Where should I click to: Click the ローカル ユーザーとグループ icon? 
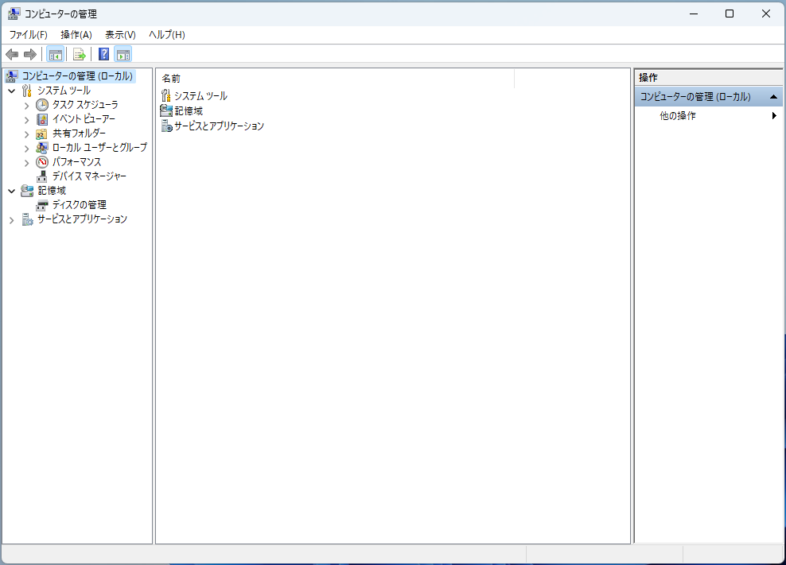(42, 148)
